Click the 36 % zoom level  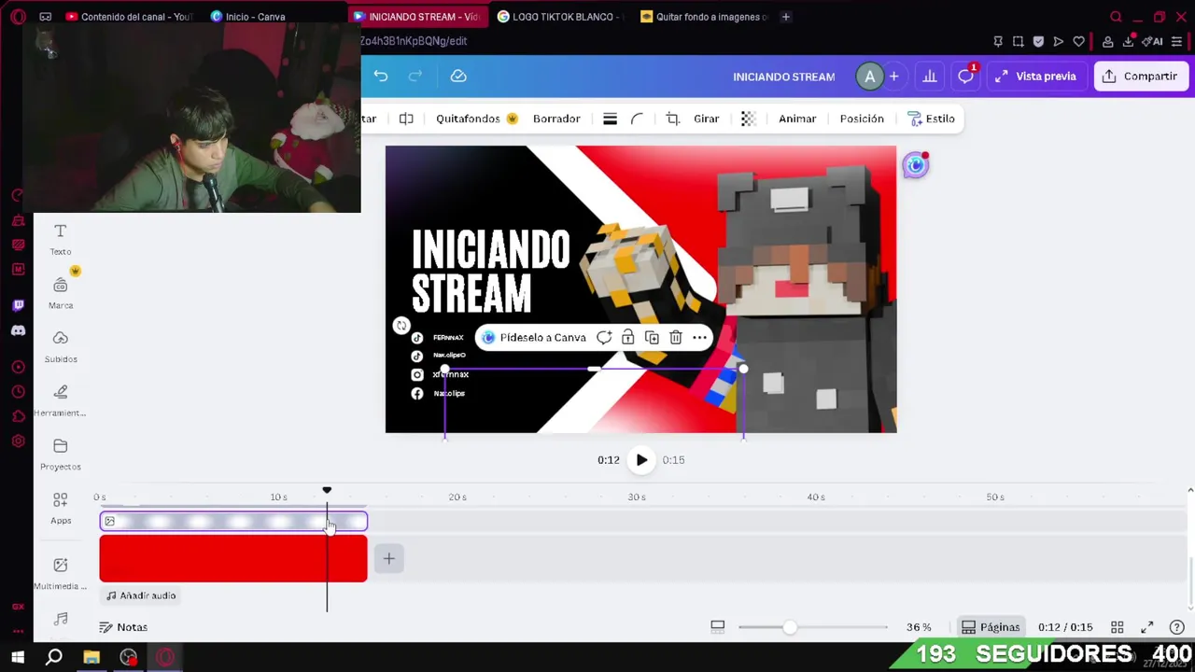tap(919, 627)
